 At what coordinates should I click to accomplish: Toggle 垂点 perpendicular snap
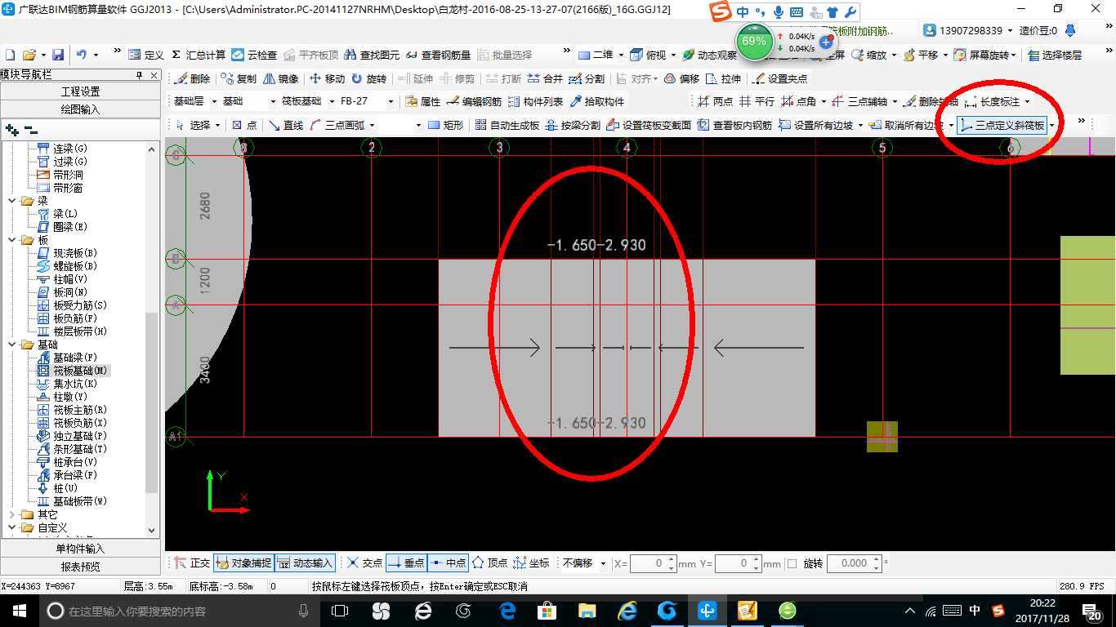coord(406,563)
